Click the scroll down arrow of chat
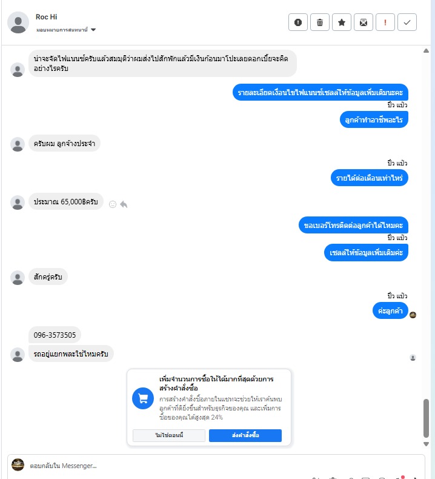 pos(426,444)
